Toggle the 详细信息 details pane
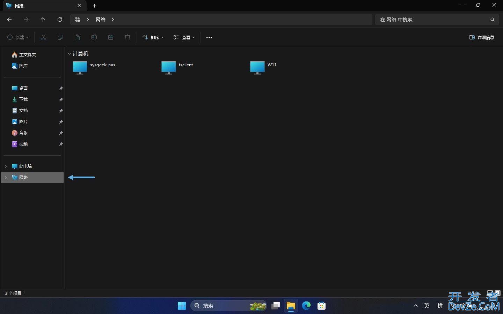 pyautogui.click(x=482, y=37)
